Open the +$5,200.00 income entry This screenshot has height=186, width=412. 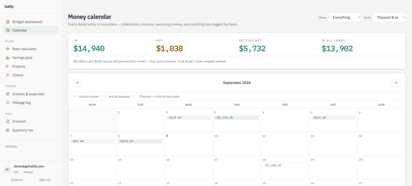(x=237, y=118)
